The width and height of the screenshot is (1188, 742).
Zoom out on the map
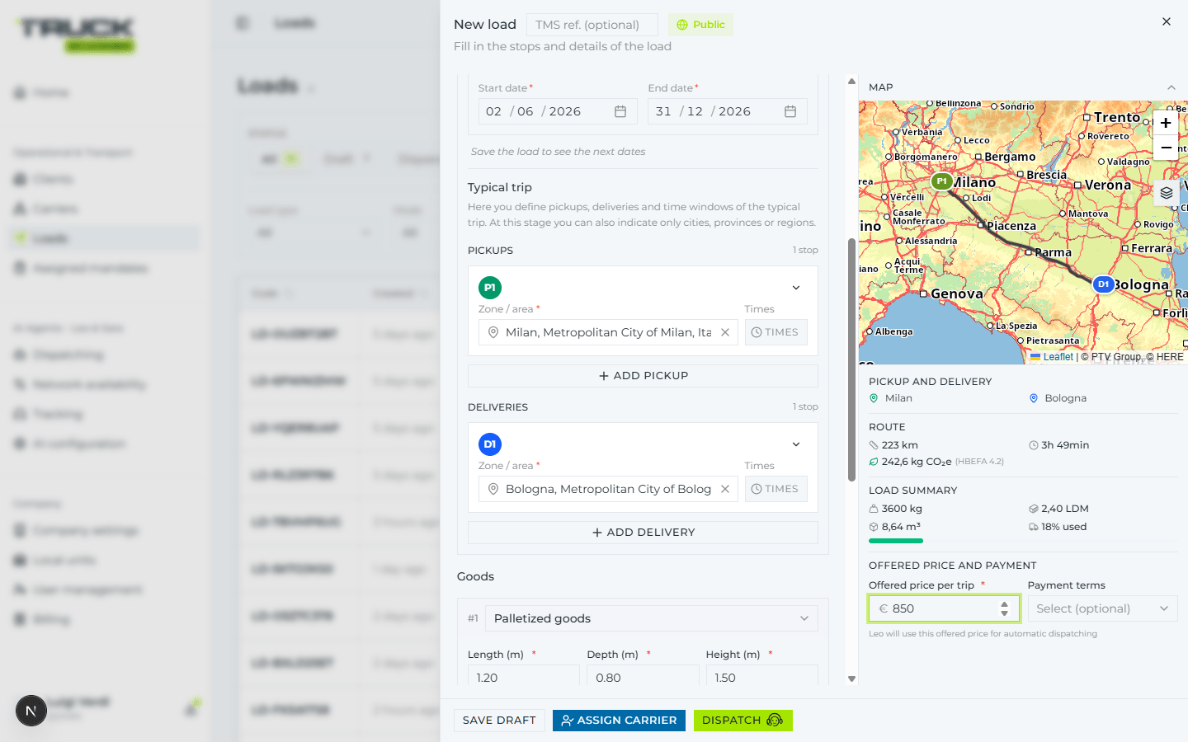(1166, 148)
